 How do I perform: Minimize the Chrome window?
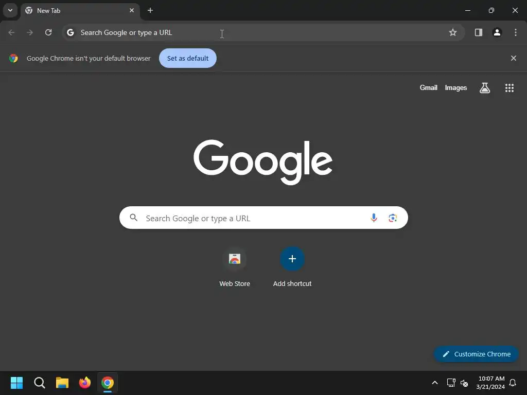(x=467, y=10)
